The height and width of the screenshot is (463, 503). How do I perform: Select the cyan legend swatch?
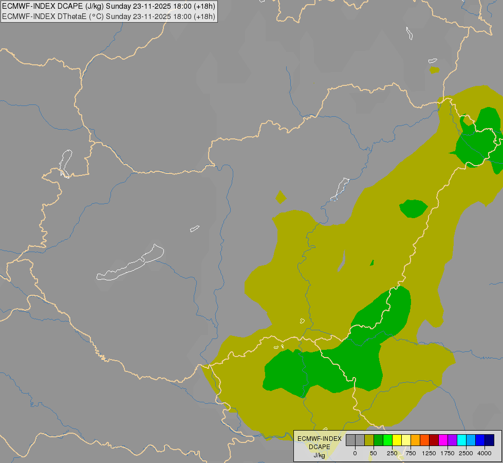[462, 440]
